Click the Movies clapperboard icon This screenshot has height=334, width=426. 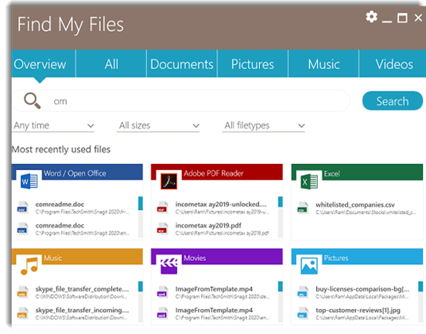168,266
